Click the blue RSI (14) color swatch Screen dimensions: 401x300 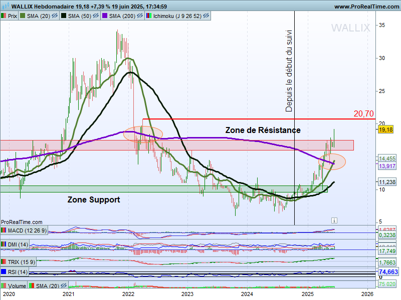(4, 271)
